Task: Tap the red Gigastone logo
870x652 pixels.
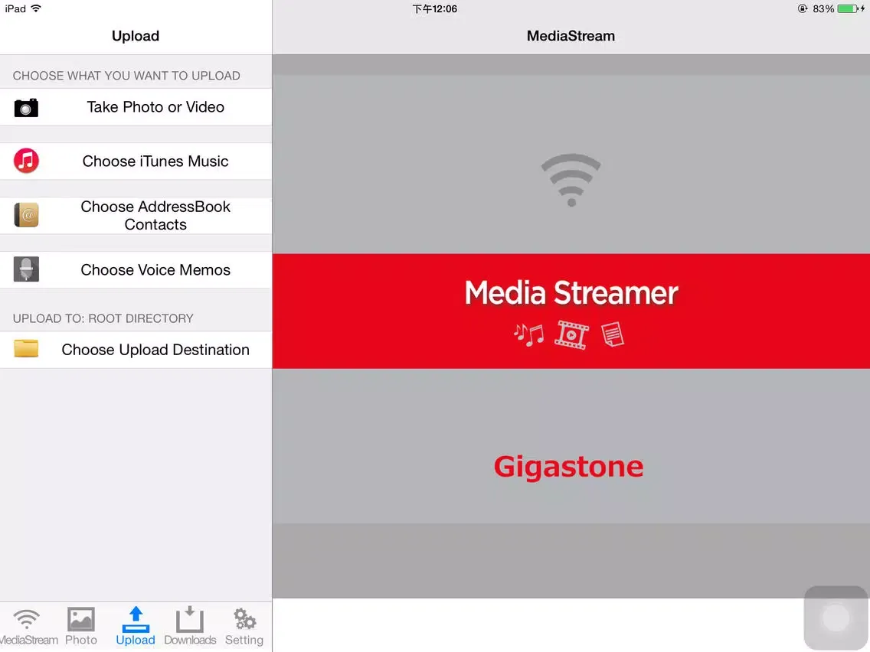Action: 569,468
